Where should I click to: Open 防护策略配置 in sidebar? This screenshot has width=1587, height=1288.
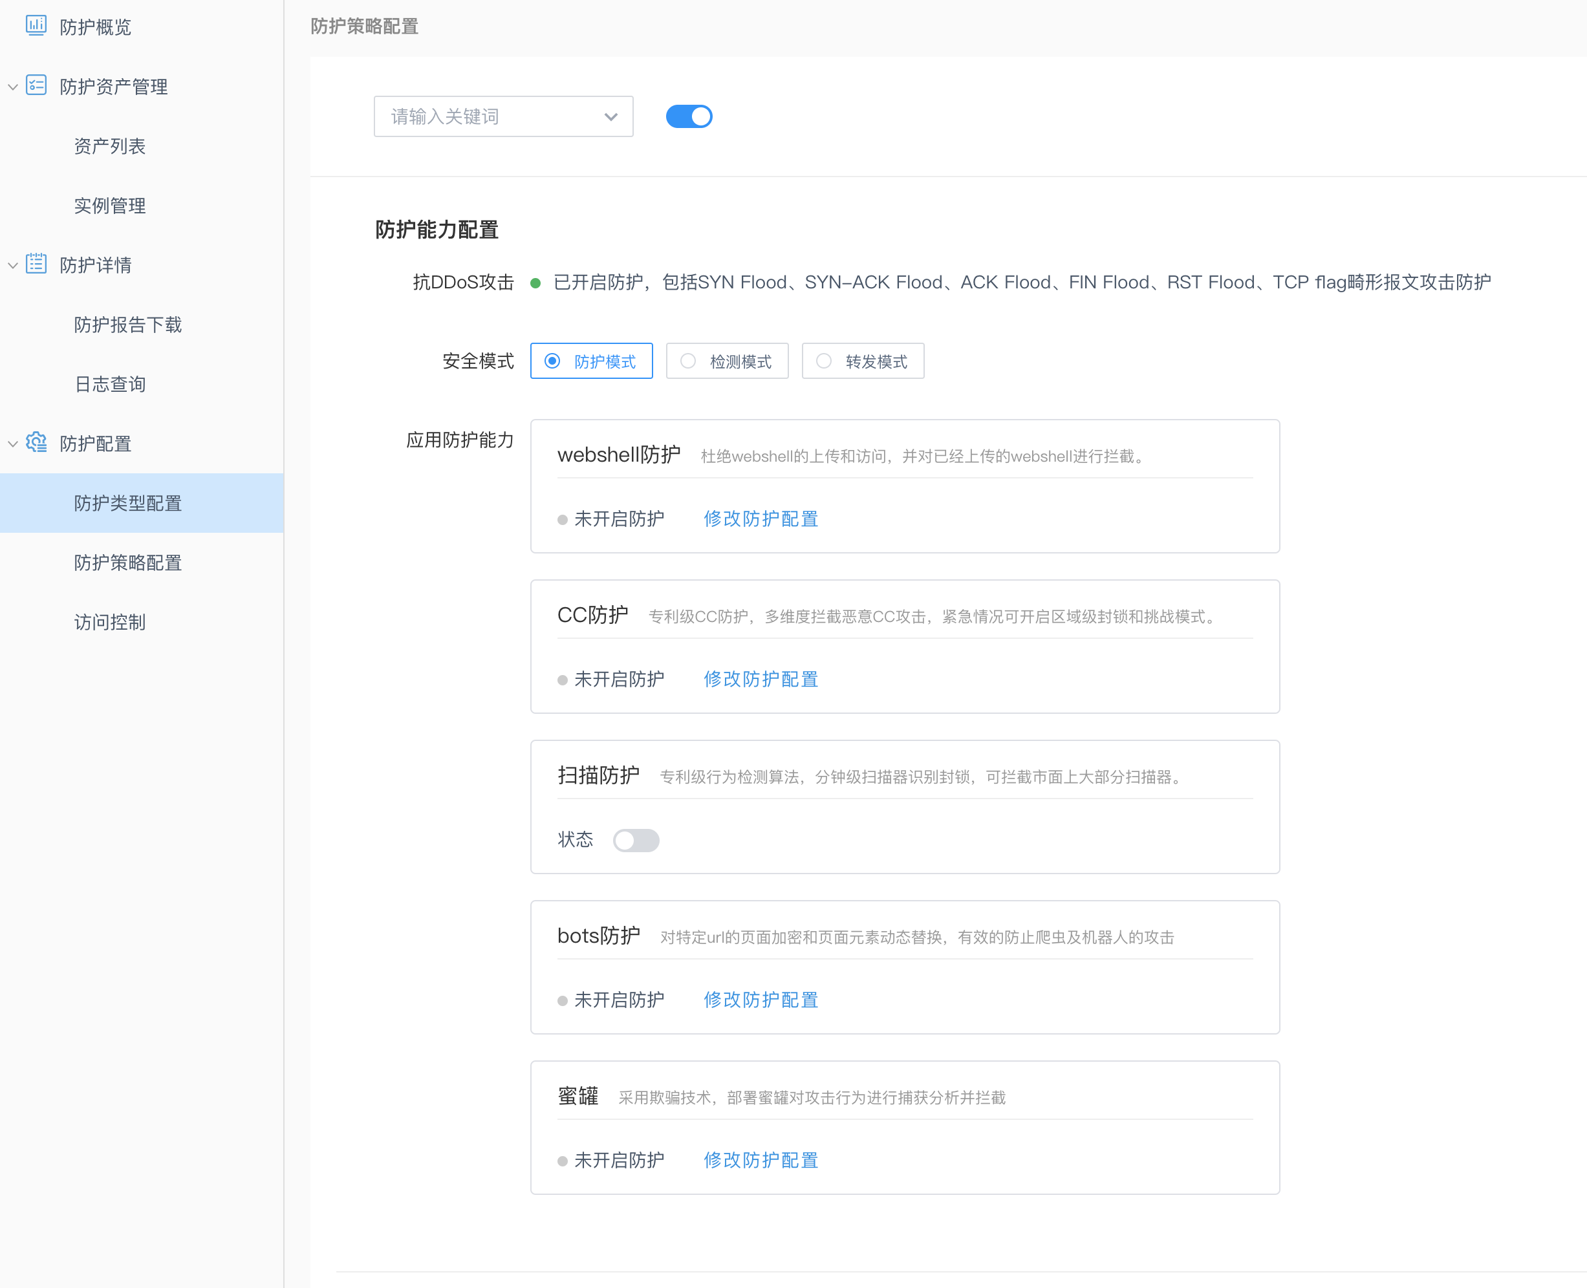pyautogui.click(x=127, y=563)
